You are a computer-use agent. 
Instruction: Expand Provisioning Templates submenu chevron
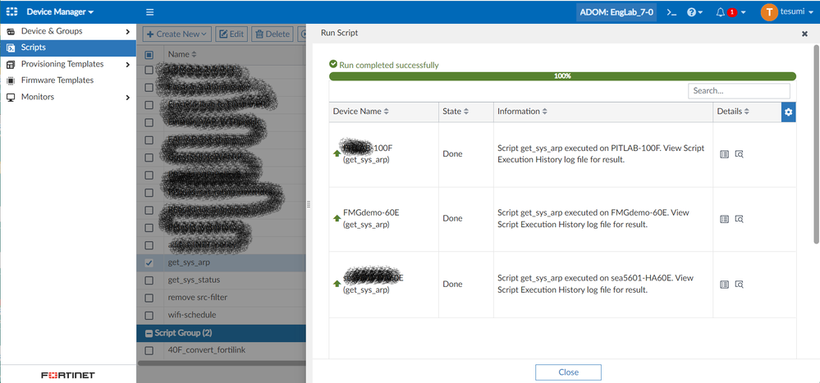tap(127, 64)
